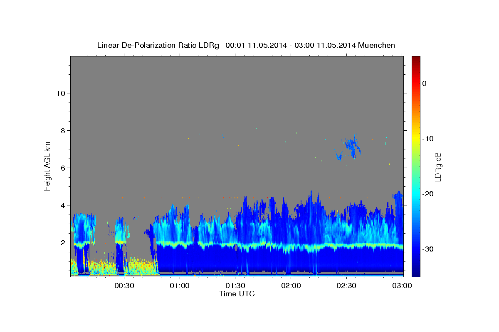This screenshot has width=499, height=332.
Task: Click the yellow noisy region before 00:30
Action: click(x=103, y=268)
